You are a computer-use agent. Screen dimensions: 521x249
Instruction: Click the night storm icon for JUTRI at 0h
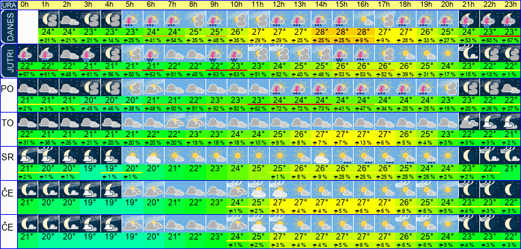click(27, 53)
